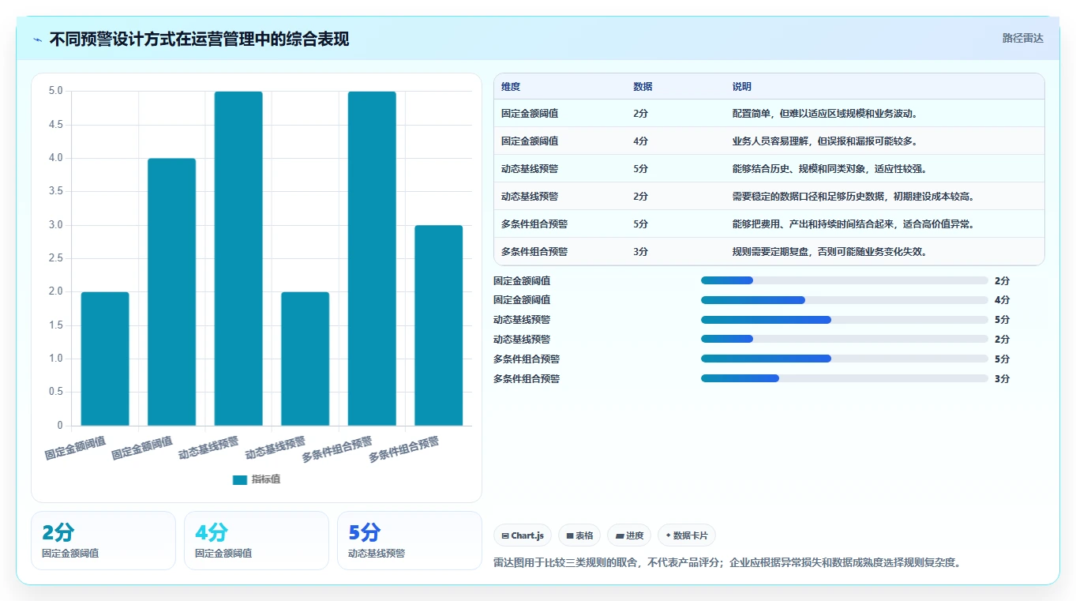Click the 动态基线预警 progress bar showing 5分

pos(845,320)
